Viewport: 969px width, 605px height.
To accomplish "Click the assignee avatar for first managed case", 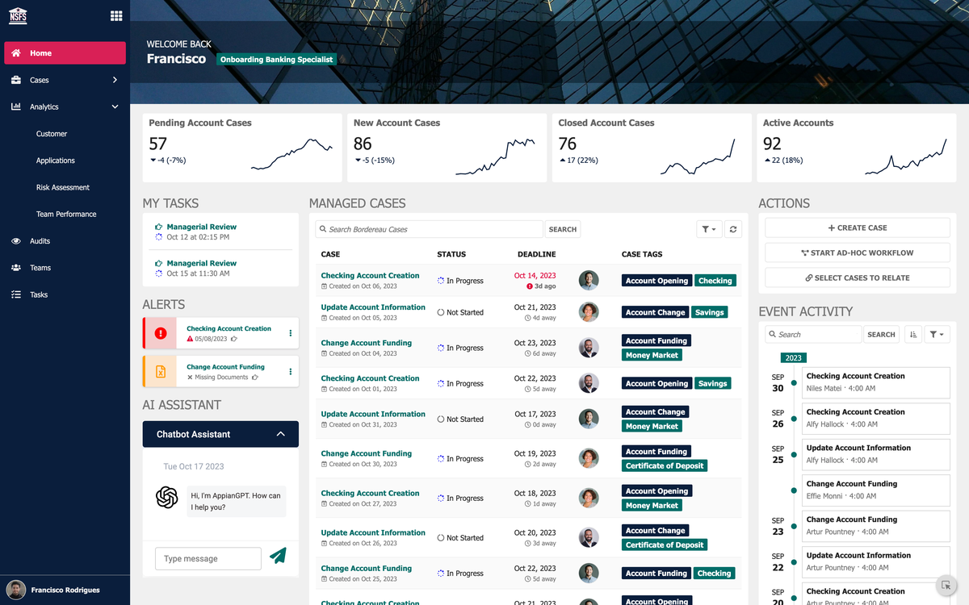I will coord(589,280).
